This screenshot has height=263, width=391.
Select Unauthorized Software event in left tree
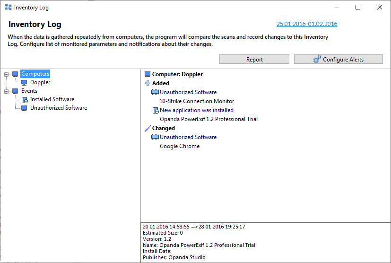point(59,108)
